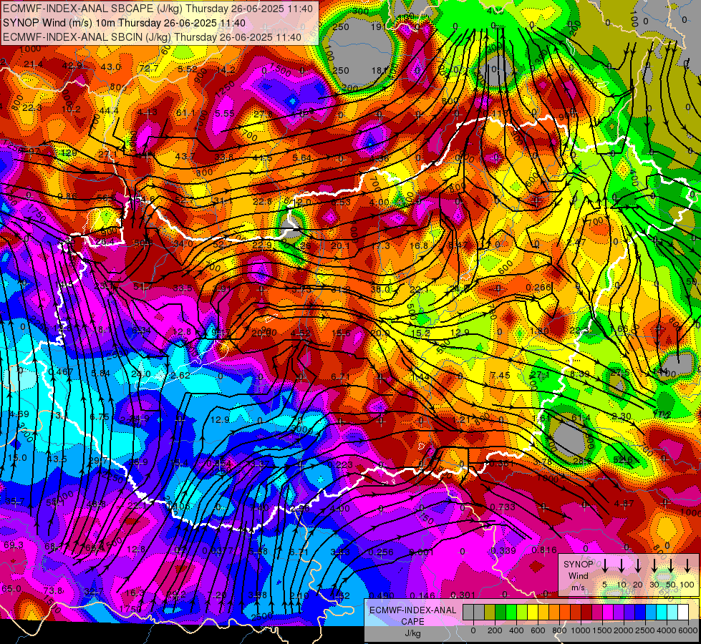Click the 61.4 CIN value on map
701x644 pixels.
(x=581, y=417)
